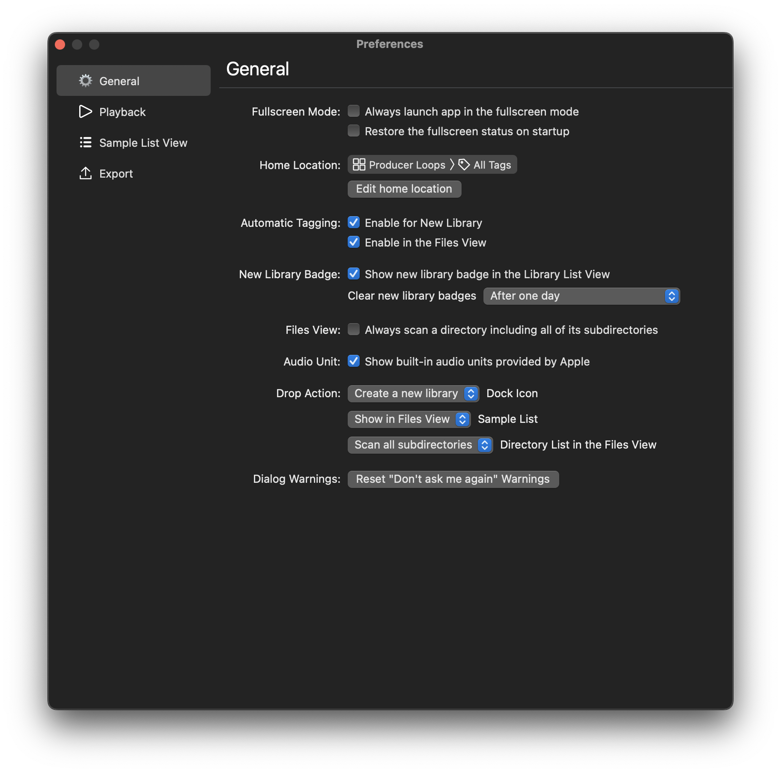Image resolution: width=781 pixels, height=773 pixels.
Task: Click the chevron between Producer Loops and All Tags
Action: pyautogui.click(x=452, y=165)
